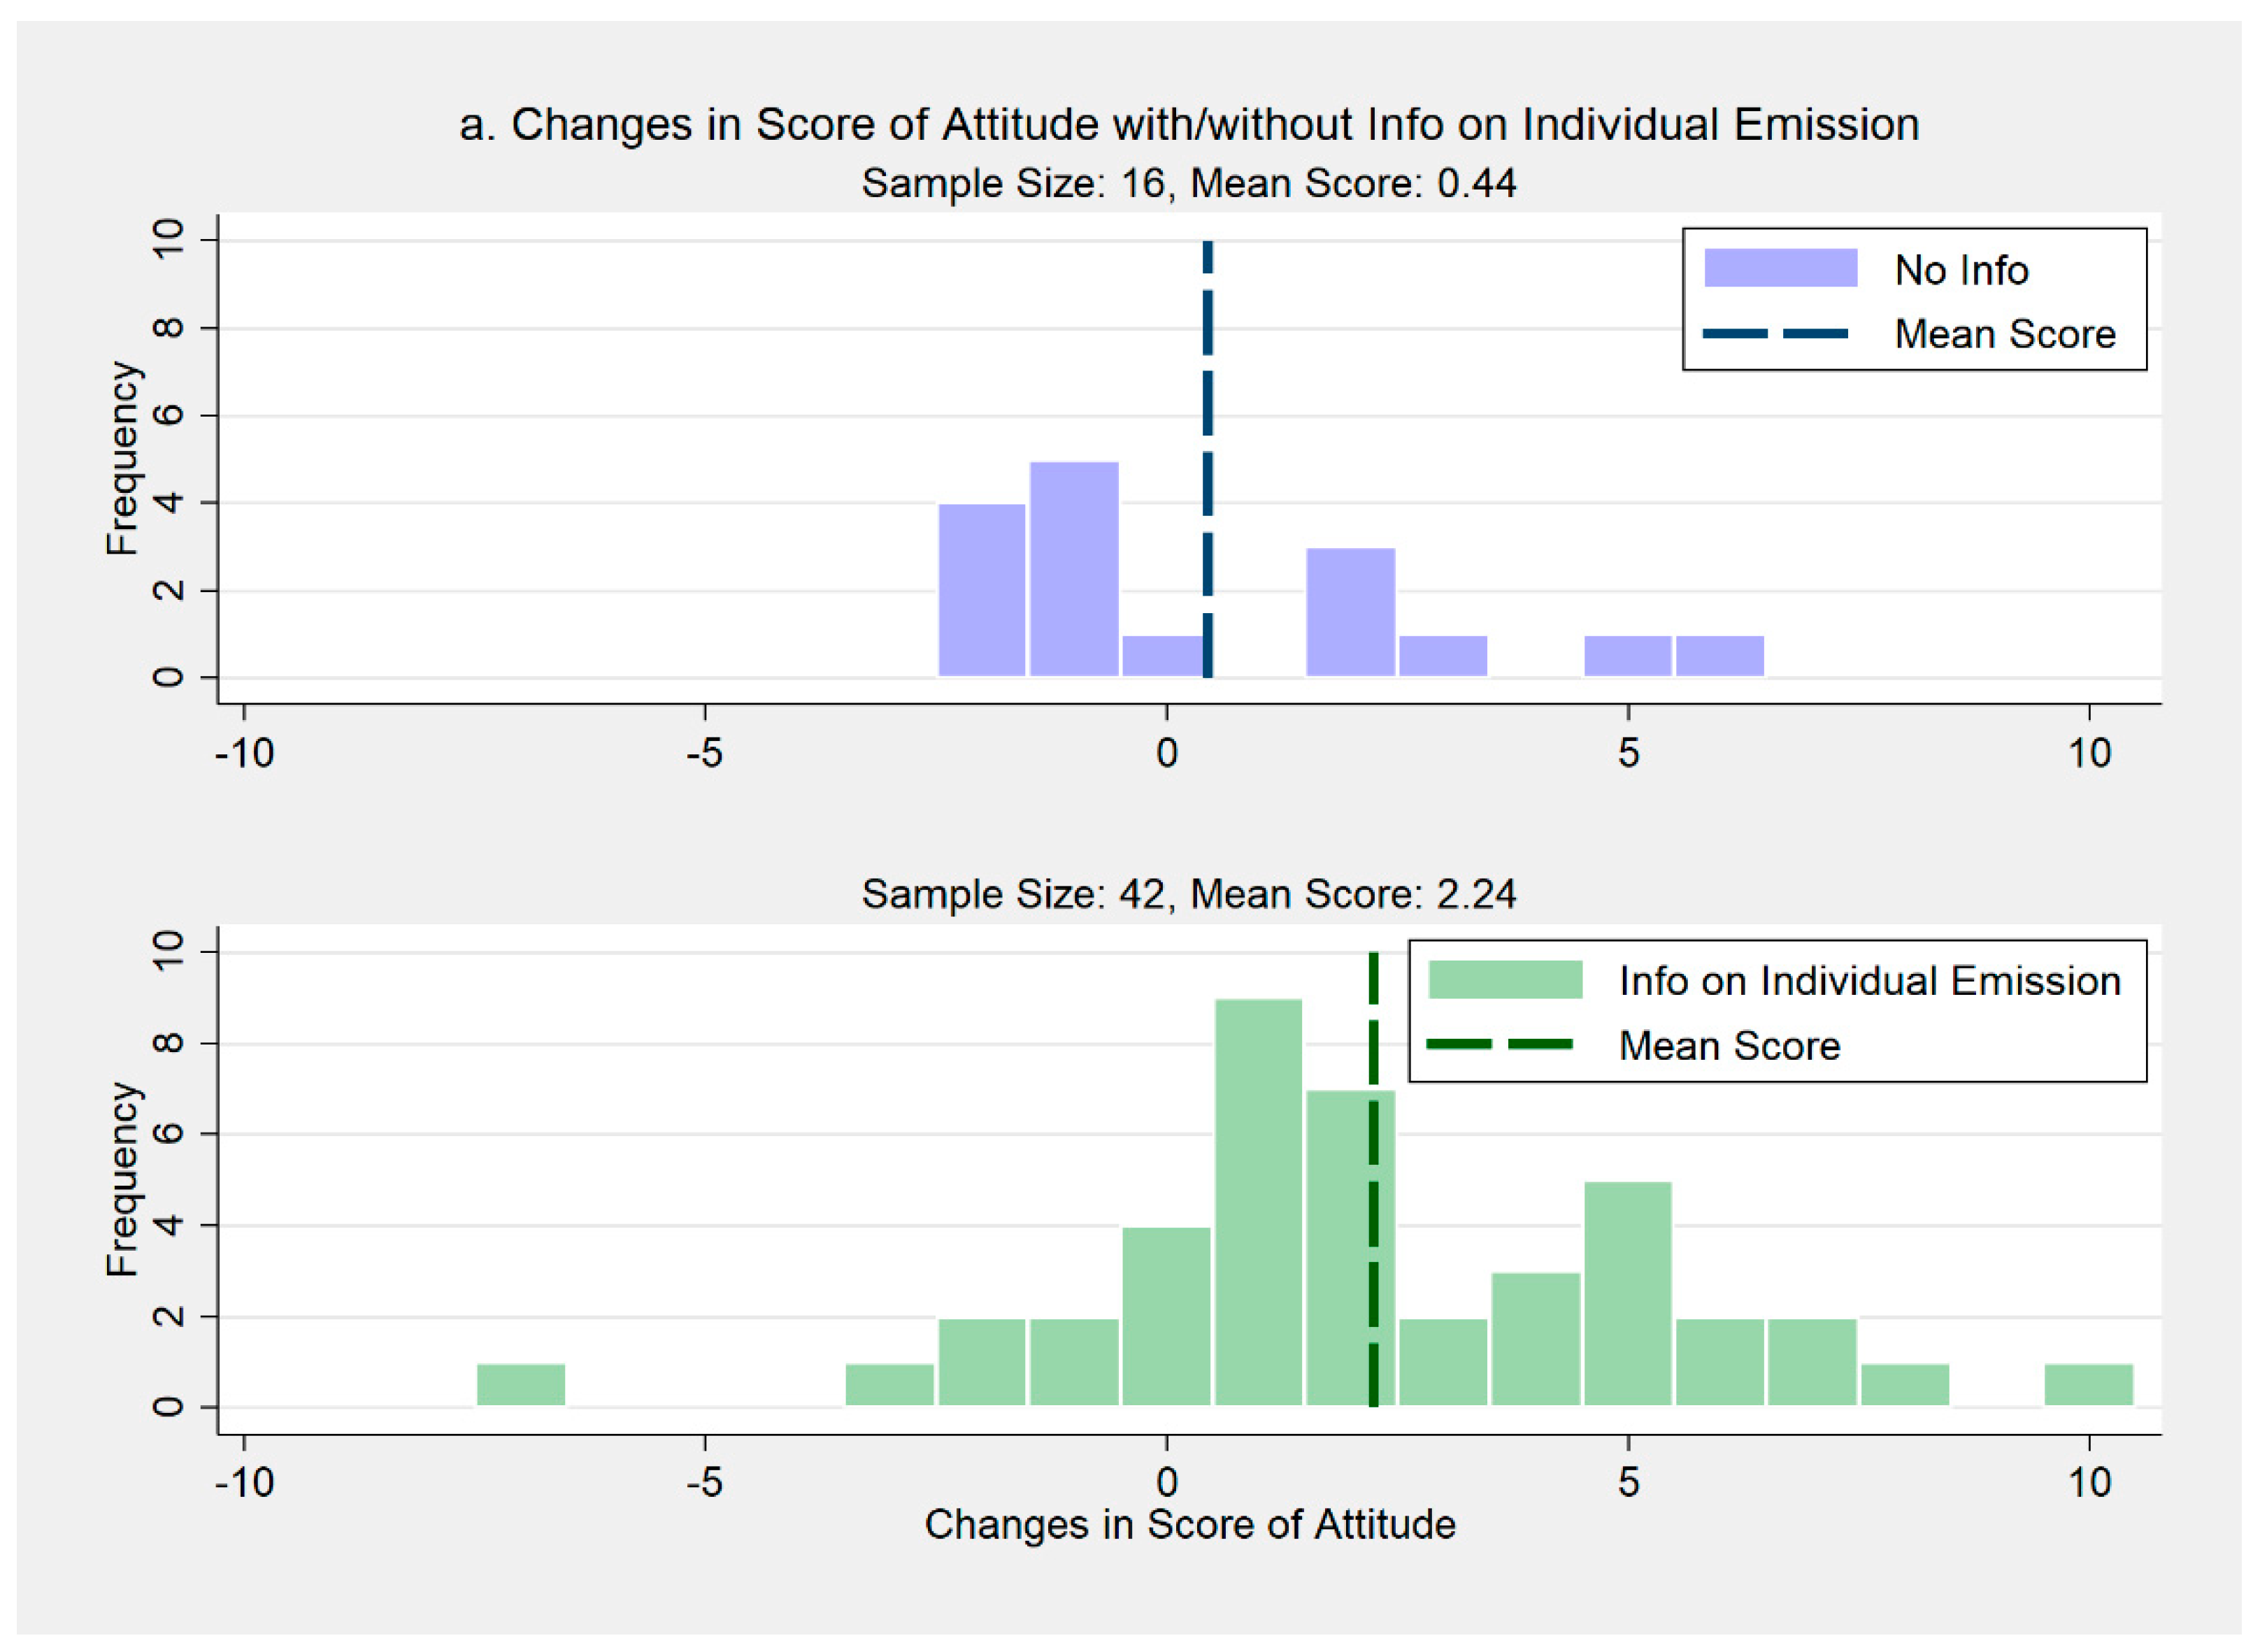This screenshot has width=2260, height=1652.
Task: Click the green bar of height five near 5
Action: [1628, 1294]
